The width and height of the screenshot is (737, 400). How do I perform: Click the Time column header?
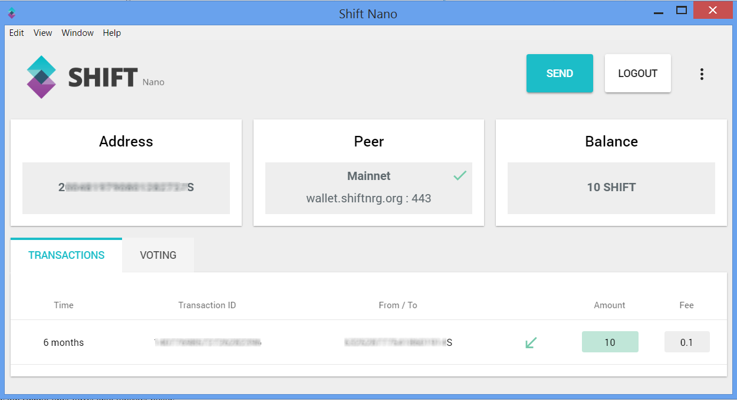(x=64, y=305)
